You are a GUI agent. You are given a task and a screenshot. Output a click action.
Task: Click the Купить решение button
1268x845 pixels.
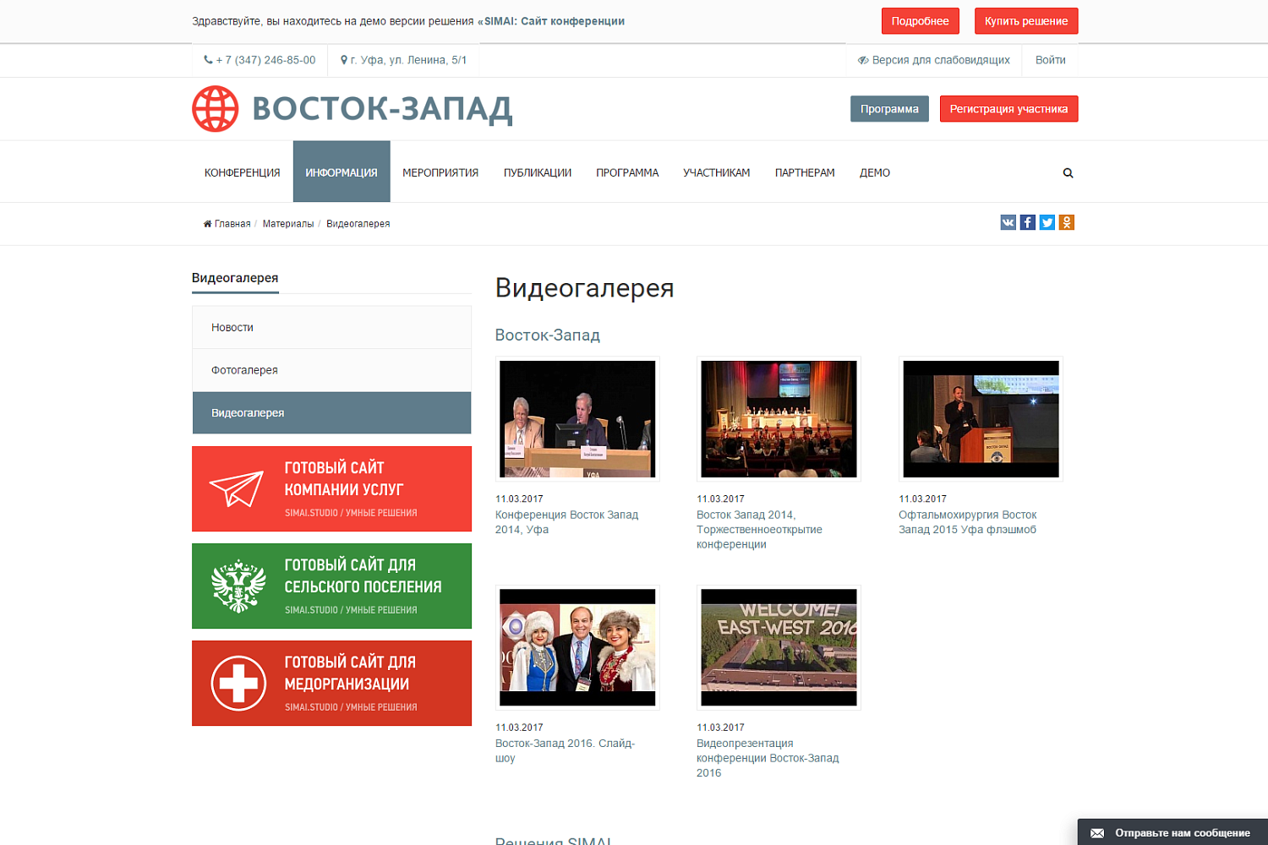pos(1025,21)
